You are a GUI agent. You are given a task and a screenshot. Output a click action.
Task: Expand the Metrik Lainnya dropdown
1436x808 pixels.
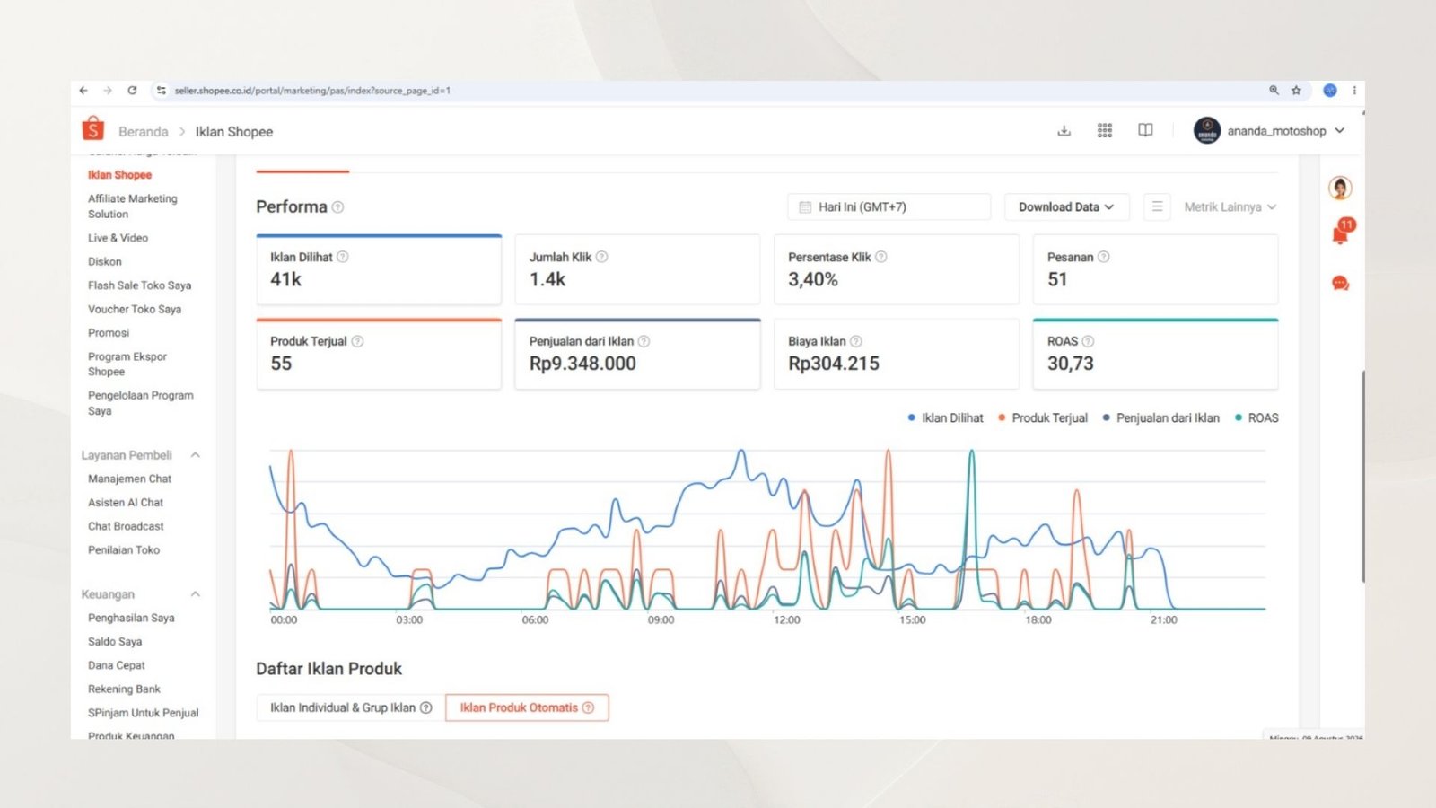pos(1230,207)
